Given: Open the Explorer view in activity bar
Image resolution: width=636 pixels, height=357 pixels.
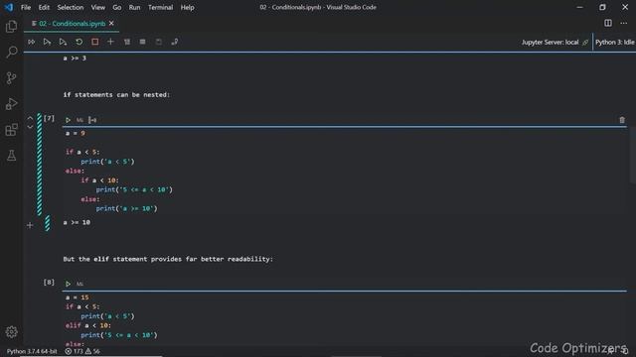Looking at the screenshot, I should (11, 27).
